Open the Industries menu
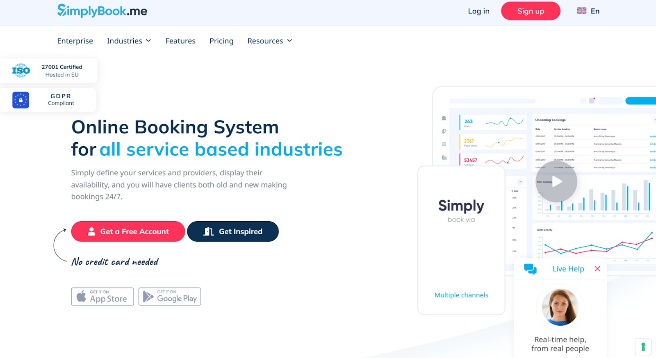The image size is (656, 358). click(x=129, y=41)
